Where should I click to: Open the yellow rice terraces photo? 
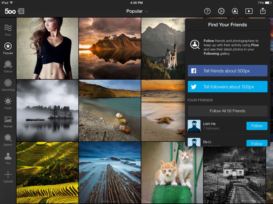tap(47, 173)
